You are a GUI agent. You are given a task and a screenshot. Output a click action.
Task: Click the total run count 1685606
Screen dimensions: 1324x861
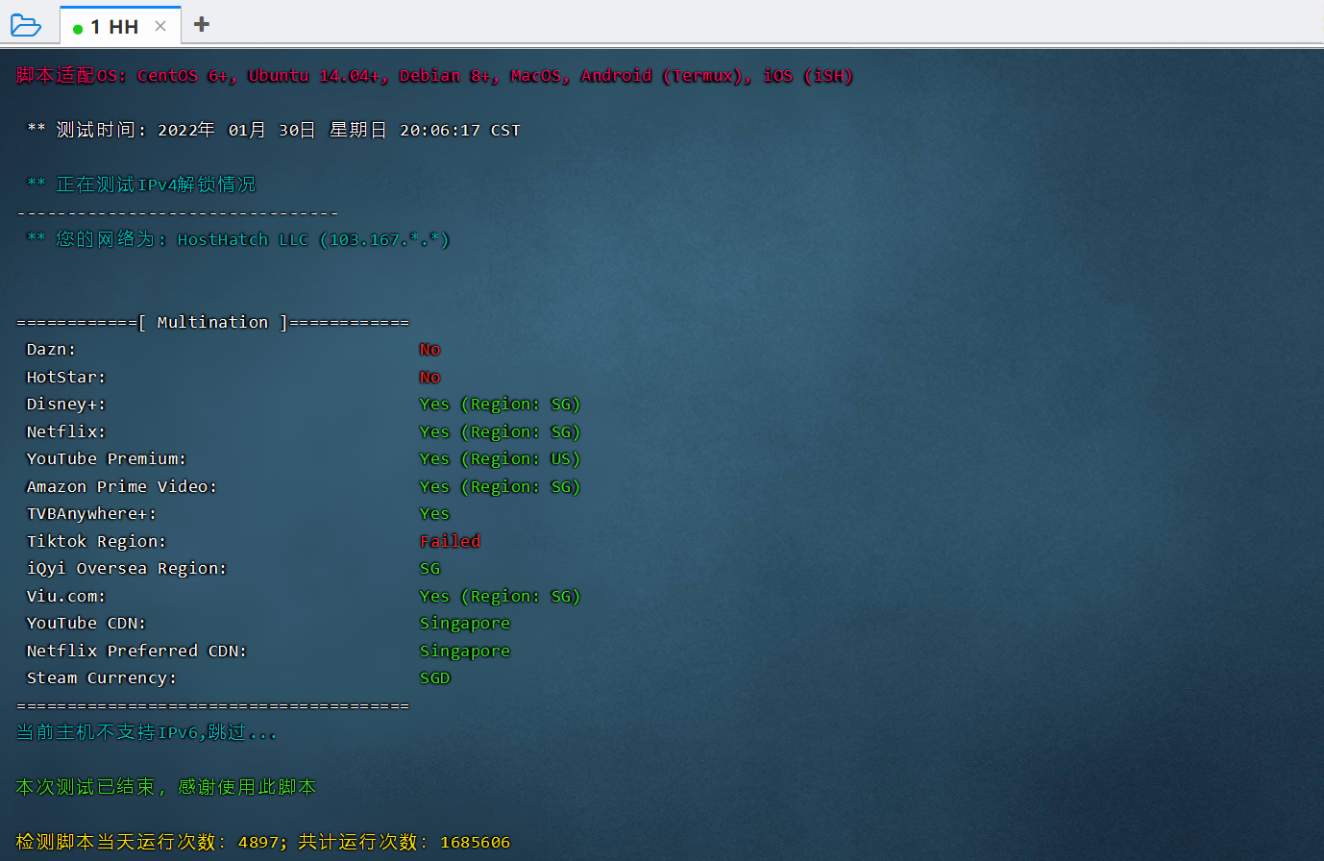click(475, 843)
